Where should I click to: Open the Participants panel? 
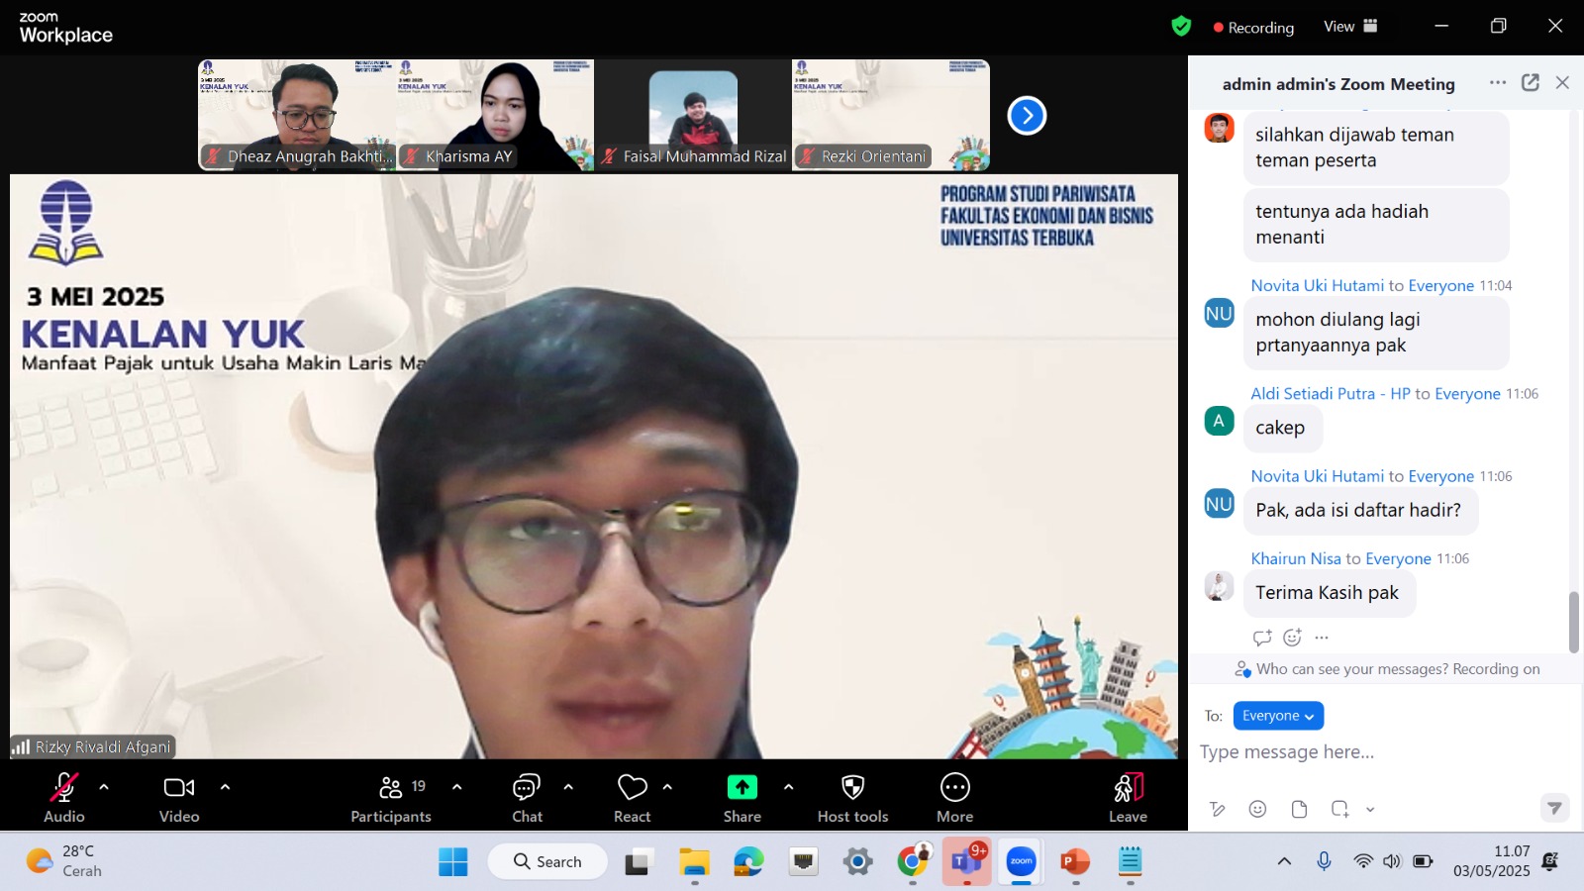coord(391,797)
